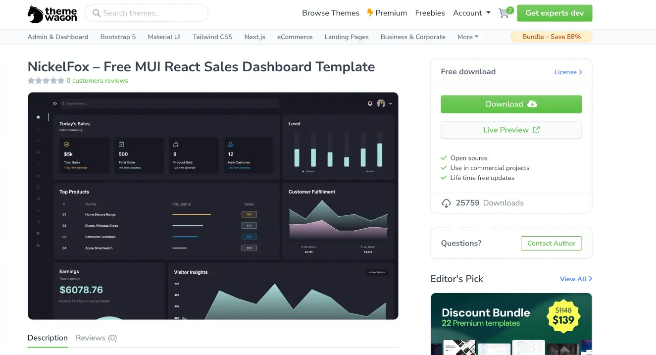Click the "Editor's Pick" heading

pyautogui.click(x=457, y=279)
